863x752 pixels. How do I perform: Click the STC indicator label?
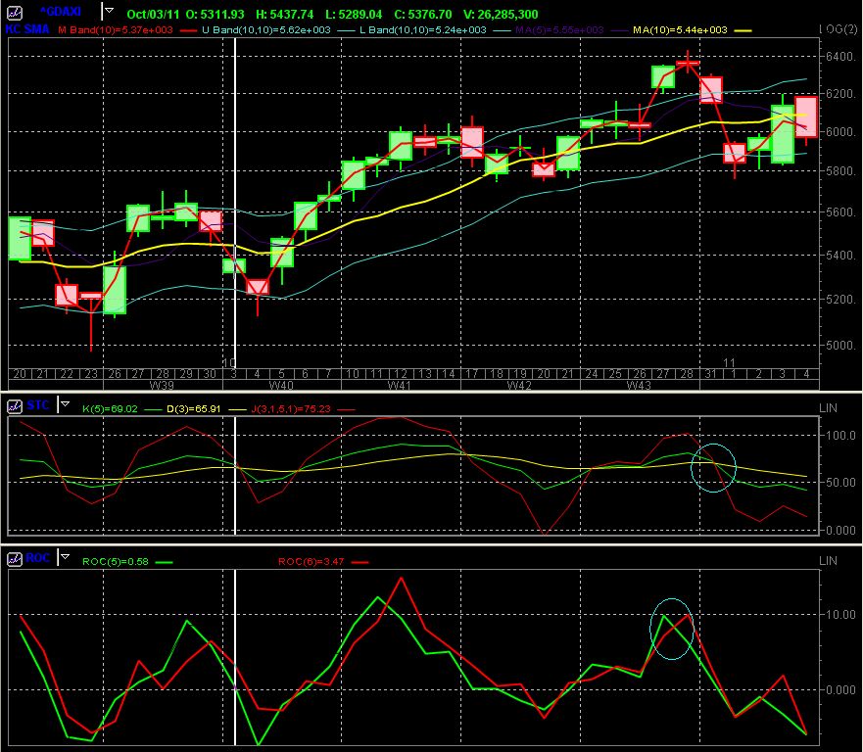[37, 404]
